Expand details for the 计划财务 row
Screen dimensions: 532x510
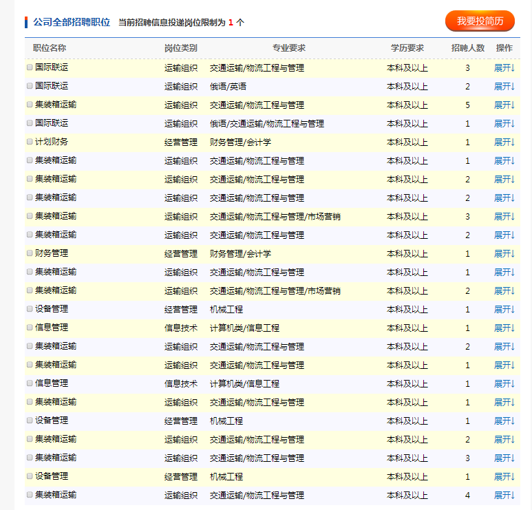pos(504,142)
